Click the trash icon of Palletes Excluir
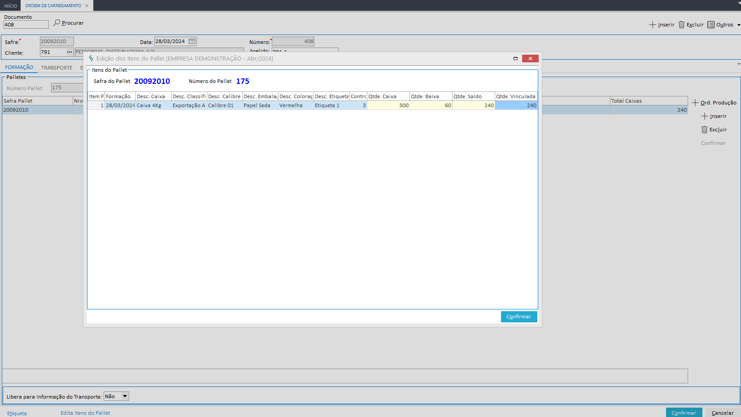Screen dimensions: 741x417 click(704, 130)
